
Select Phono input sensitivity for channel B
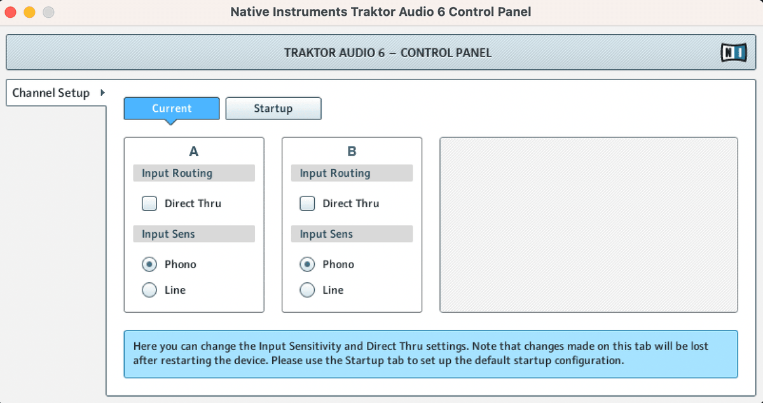tap(307, 264)
